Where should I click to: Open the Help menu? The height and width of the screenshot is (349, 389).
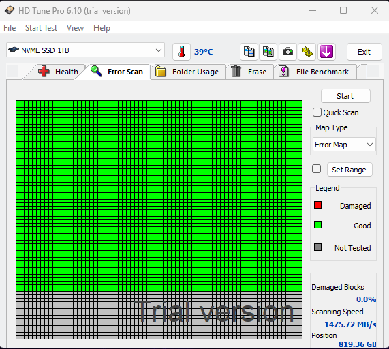point(102,28)
